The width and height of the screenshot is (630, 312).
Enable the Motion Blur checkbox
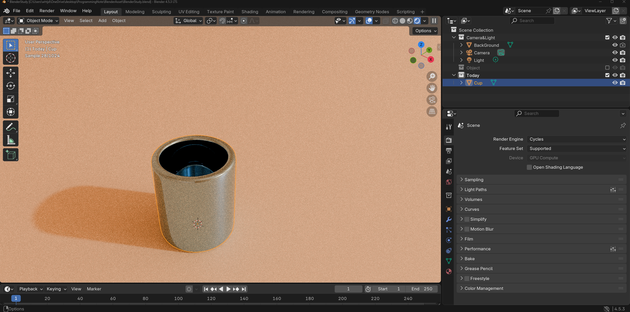pos(467,229)
